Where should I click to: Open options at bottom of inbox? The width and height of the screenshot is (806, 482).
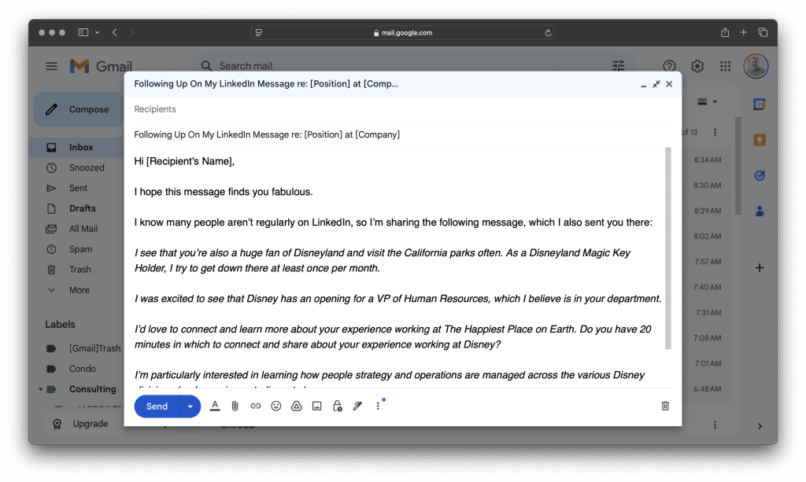coord(715,425)
